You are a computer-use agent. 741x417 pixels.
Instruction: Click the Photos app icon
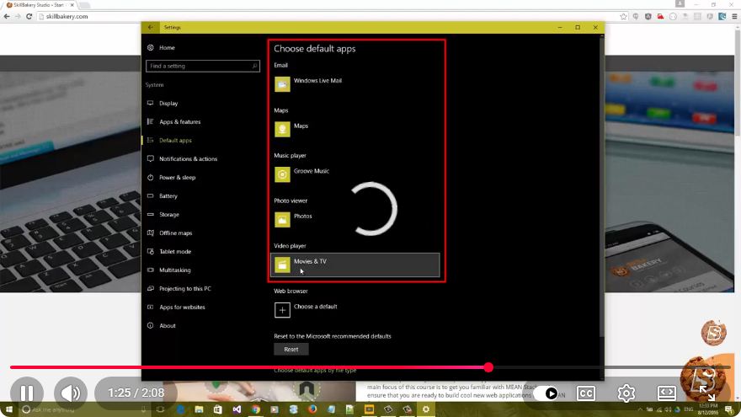(282, 220)
